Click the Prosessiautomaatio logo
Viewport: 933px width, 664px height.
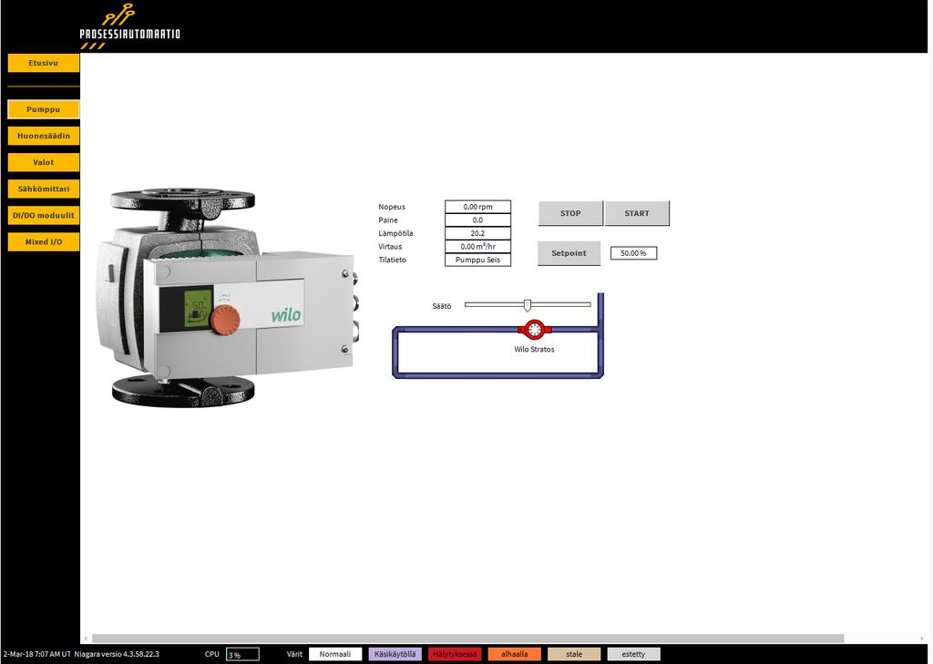[x=129, y=26]
